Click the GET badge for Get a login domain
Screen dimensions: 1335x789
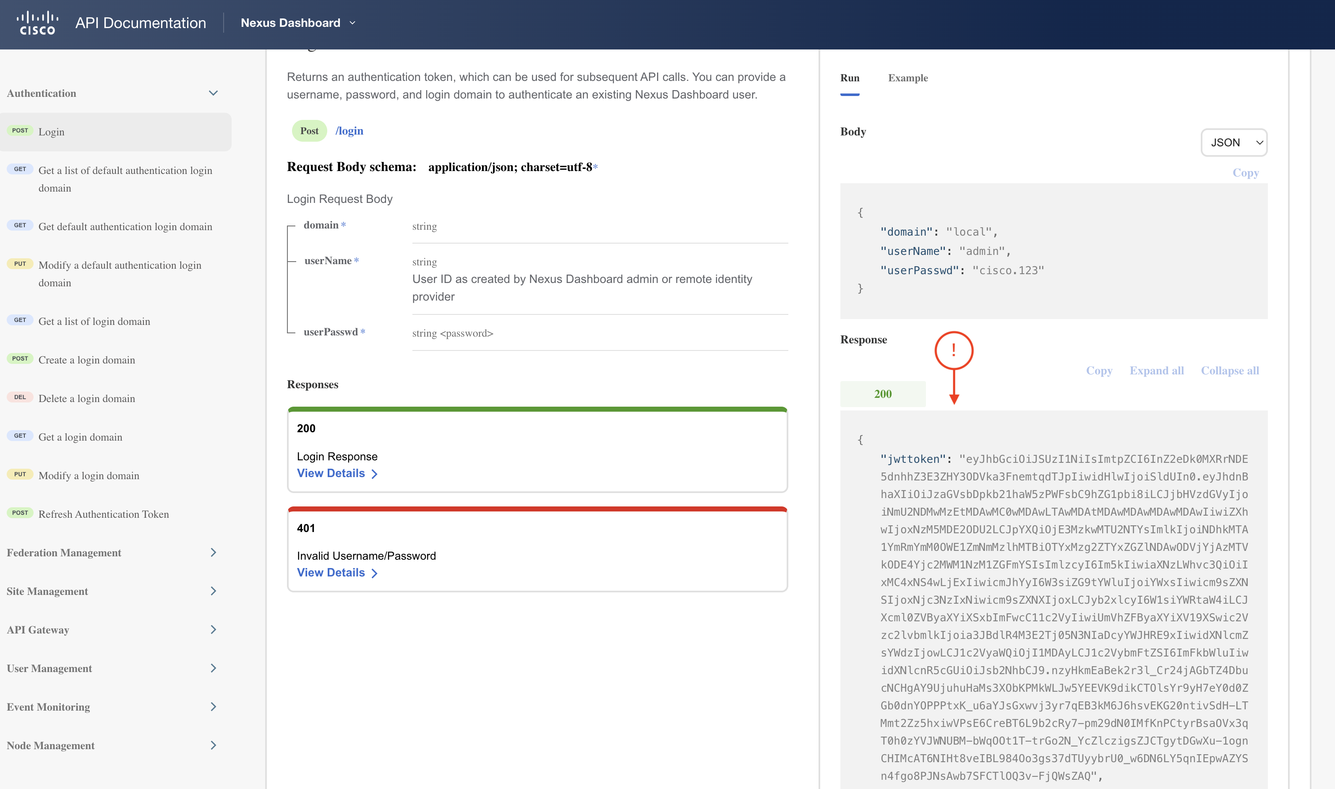point(20,436)
